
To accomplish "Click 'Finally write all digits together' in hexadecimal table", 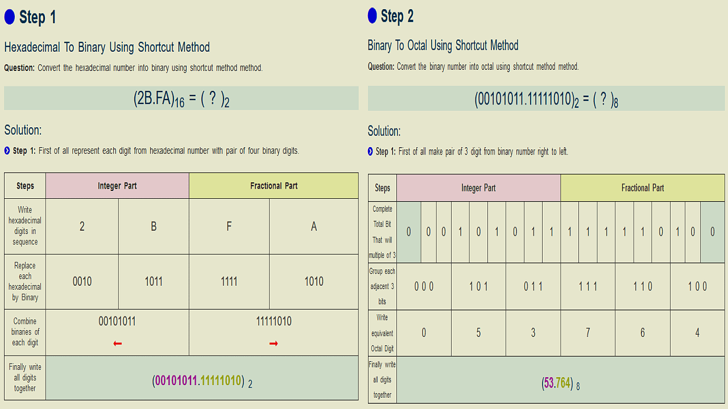I will click(25, 378).
